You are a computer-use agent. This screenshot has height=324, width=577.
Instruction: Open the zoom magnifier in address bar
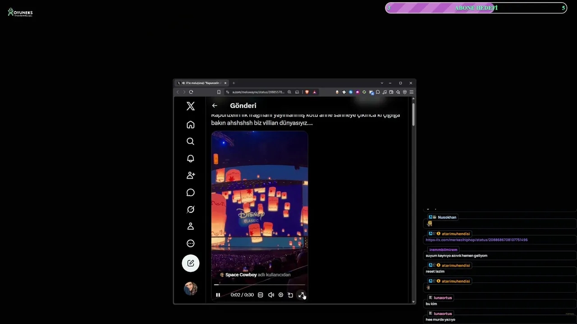click(289, 92)
